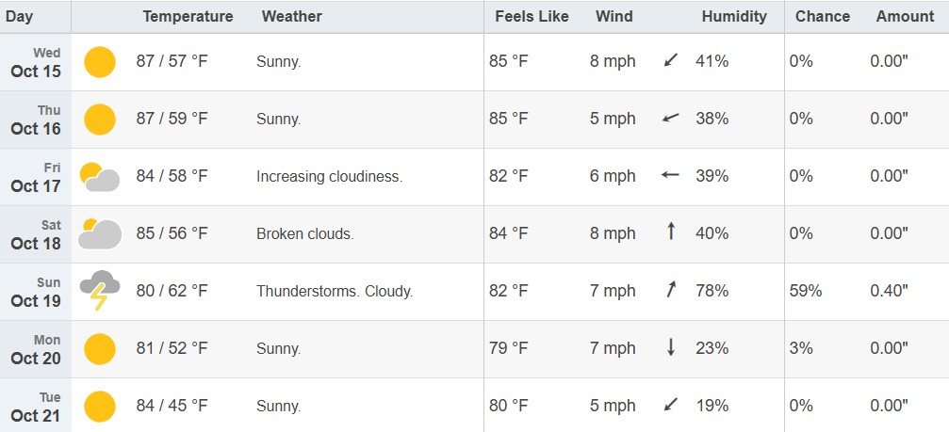The width and height of the screenshot is (949, 432).
Task: Click the sunny icon for Mon Oct 20
Action: pyautogui.click(x=99, y=349)
